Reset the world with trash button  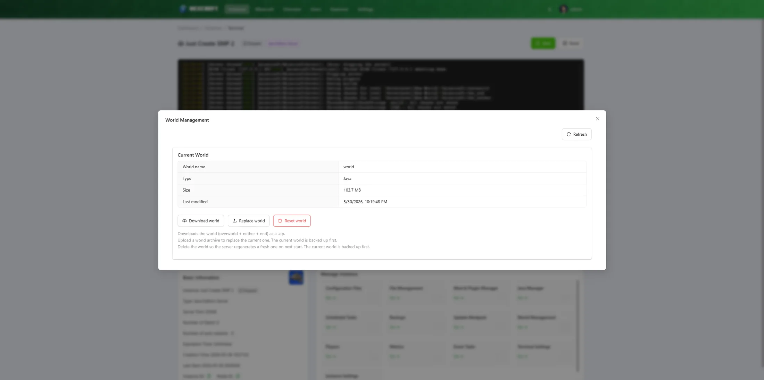[x=292, y=221]
